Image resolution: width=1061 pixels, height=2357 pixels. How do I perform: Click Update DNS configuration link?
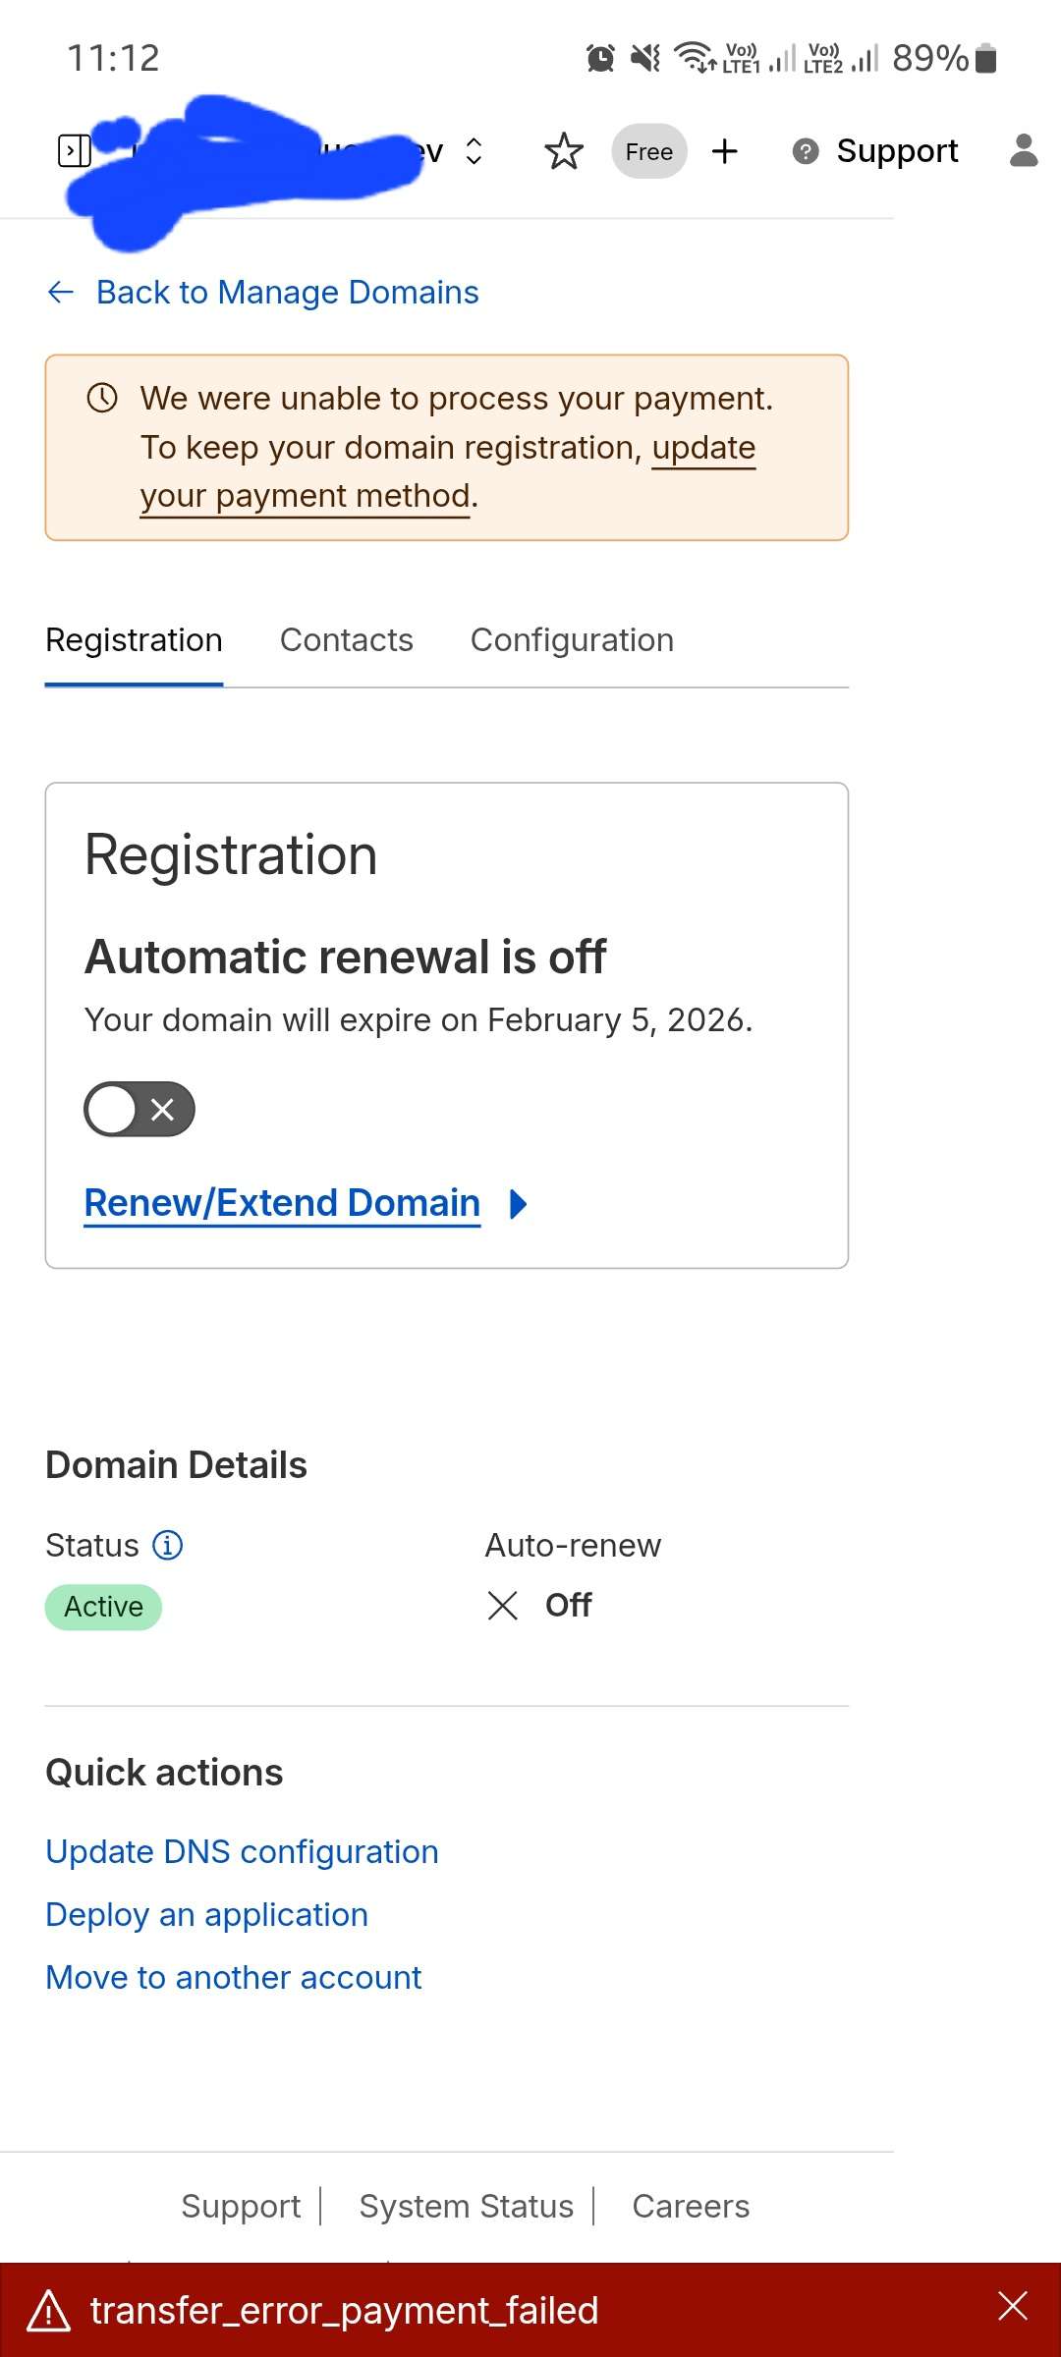tap(242, 1852)
